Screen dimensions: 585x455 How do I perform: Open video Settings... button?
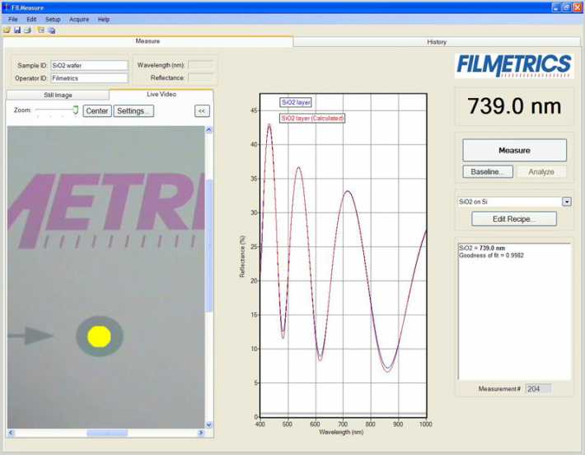pyautogui.click(x=133, y=110)
